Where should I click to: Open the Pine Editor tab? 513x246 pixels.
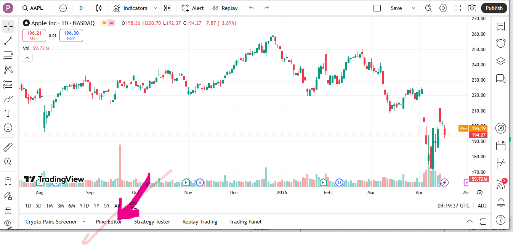109,222
